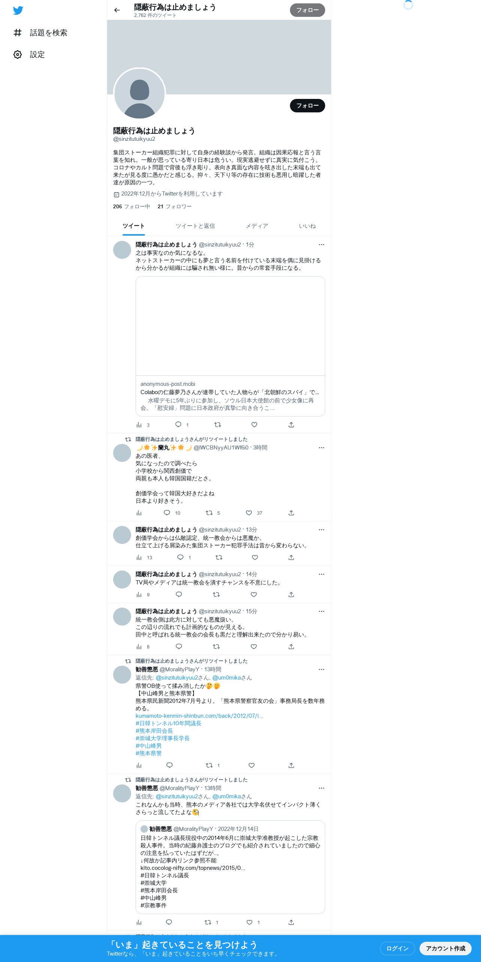
Task: Click the ログイン button in bottom banner
Action: (397, 948)
